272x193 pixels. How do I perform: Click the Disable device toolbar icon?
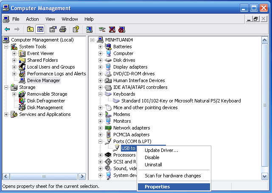click(x=122, y=30)
